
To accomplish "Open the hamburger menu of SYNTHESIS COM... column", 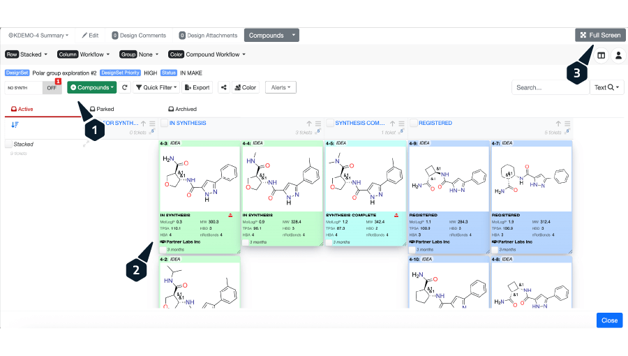I will pos(401,124).
